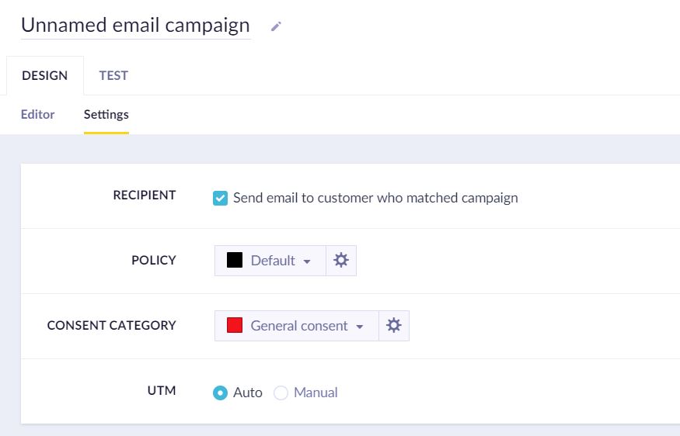Click the pencil icon to rename campaign
This screenshot has height=436, width=680.
tap(276, 26)
